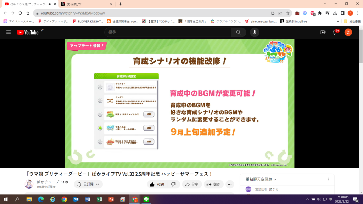This screenshot has width=363, height=204.
Task: Open the Chrome three-dot menu
Action: tap(358, 13)
